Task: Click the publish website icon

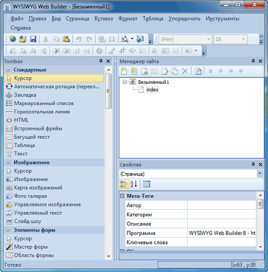Action: click(140, 39)
